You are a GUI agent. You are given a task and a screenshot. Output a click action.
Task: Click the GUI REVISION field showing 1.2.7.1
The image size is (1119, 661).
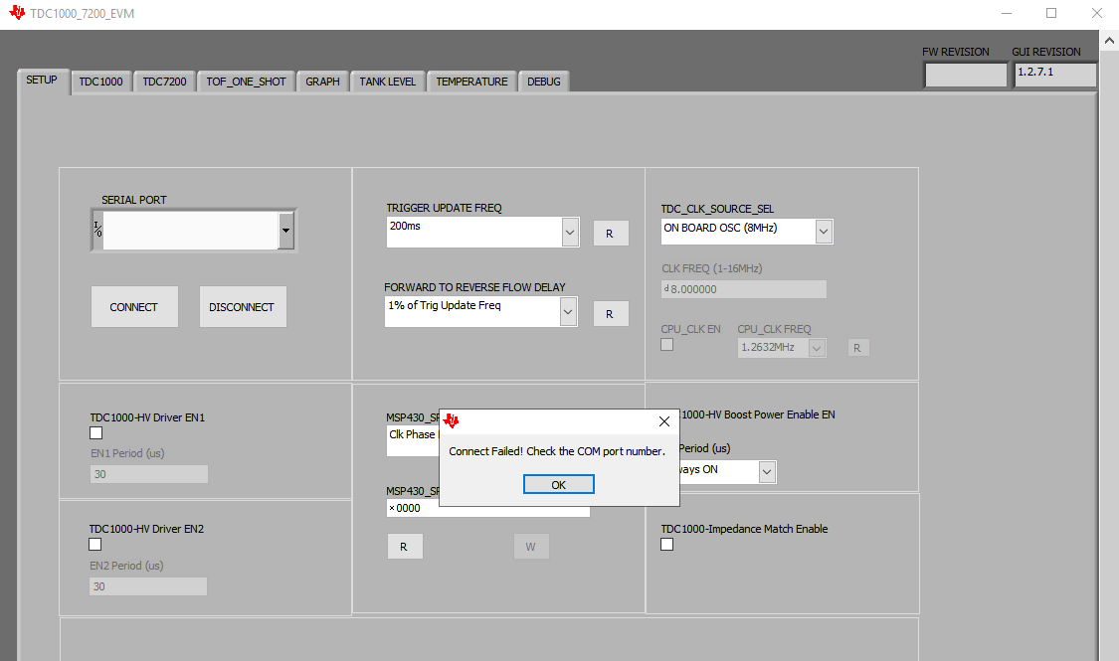click(x=1055, y=75)
